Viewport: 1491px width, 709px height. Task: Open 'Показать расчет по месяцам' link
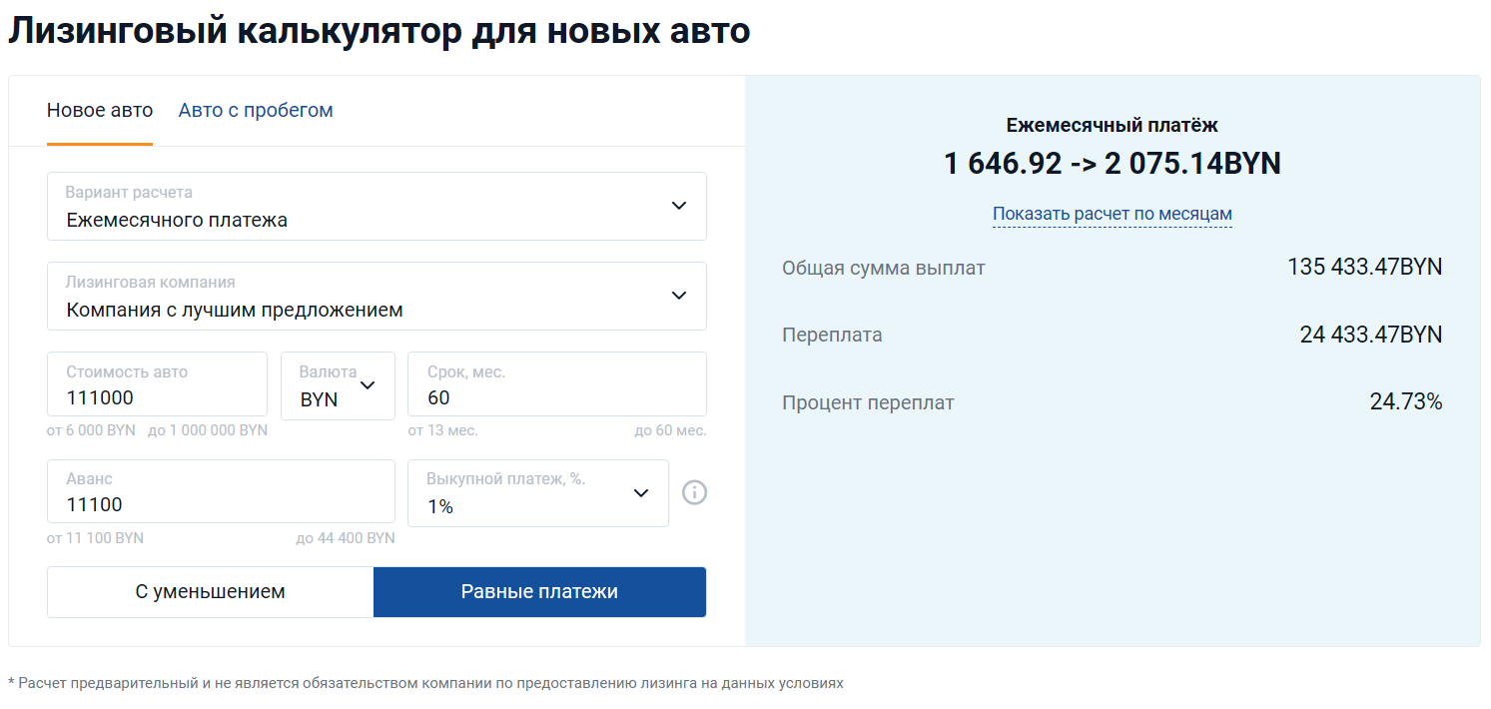click(x=1112, y=214)
